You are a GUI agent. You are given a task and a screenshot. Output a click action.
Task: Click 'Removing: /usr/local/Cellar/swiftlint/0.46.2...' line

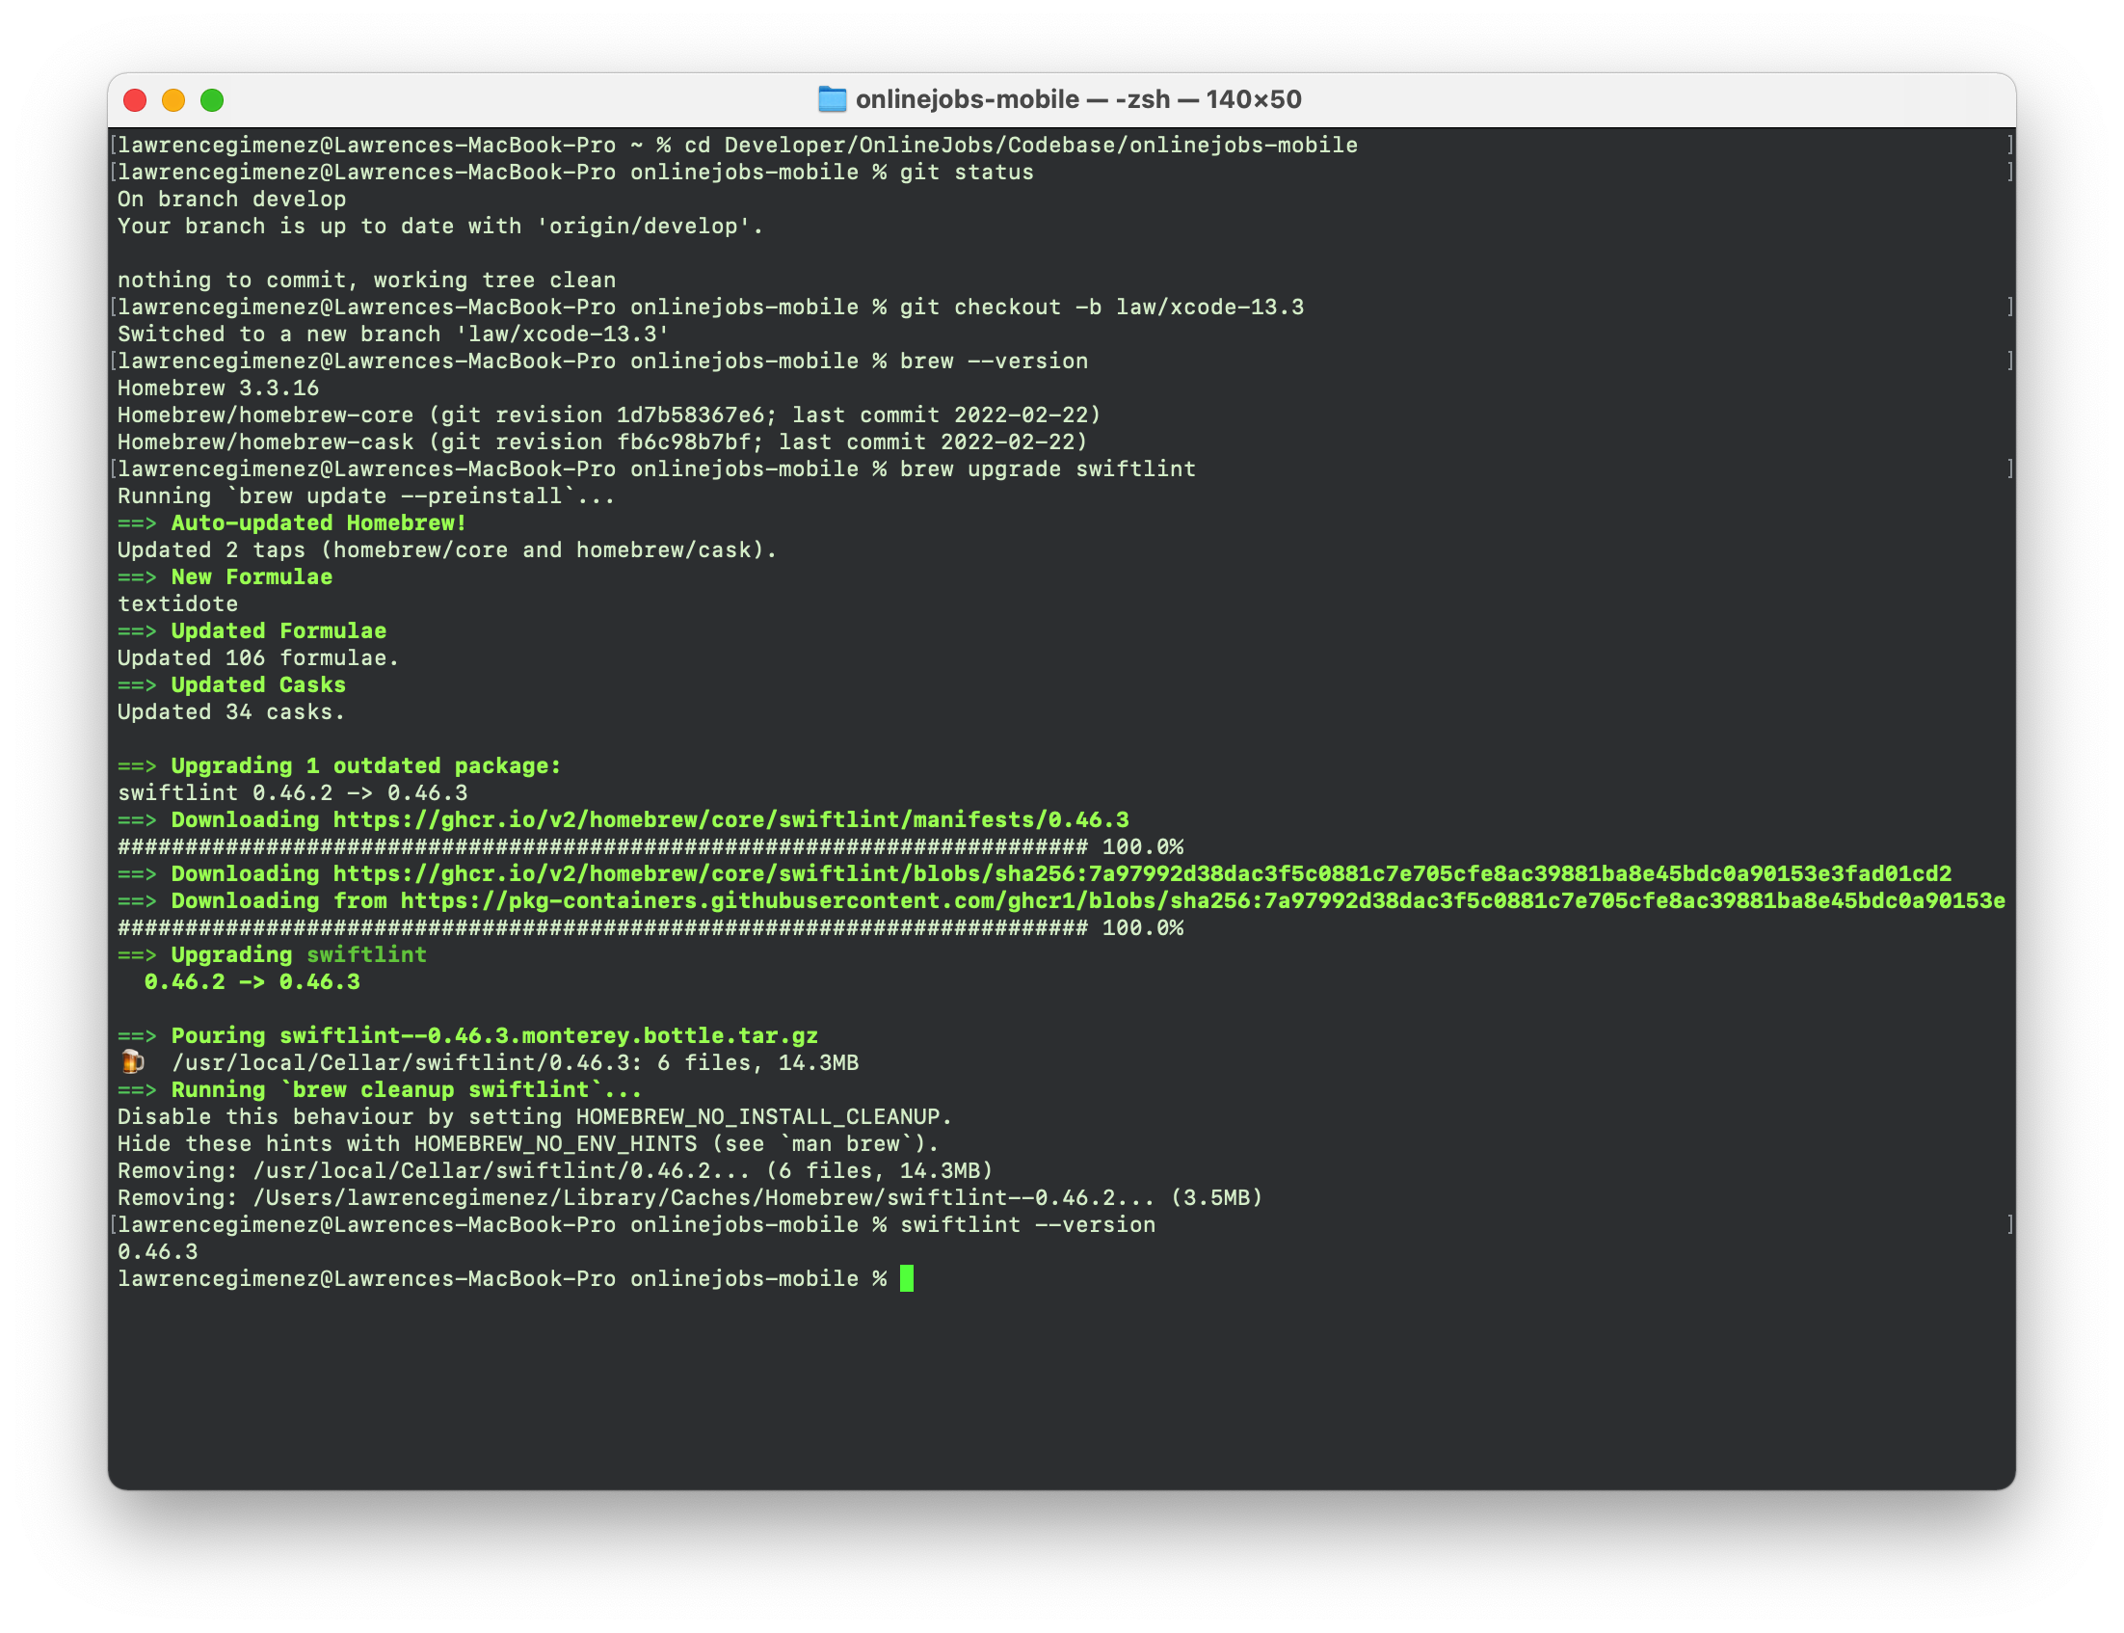555,1171
